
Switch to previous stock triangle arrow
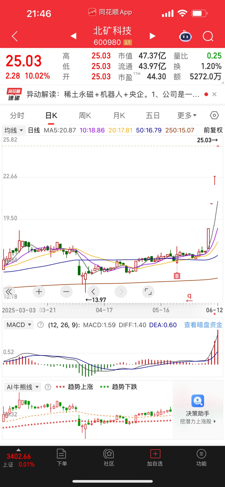point(74,36)
